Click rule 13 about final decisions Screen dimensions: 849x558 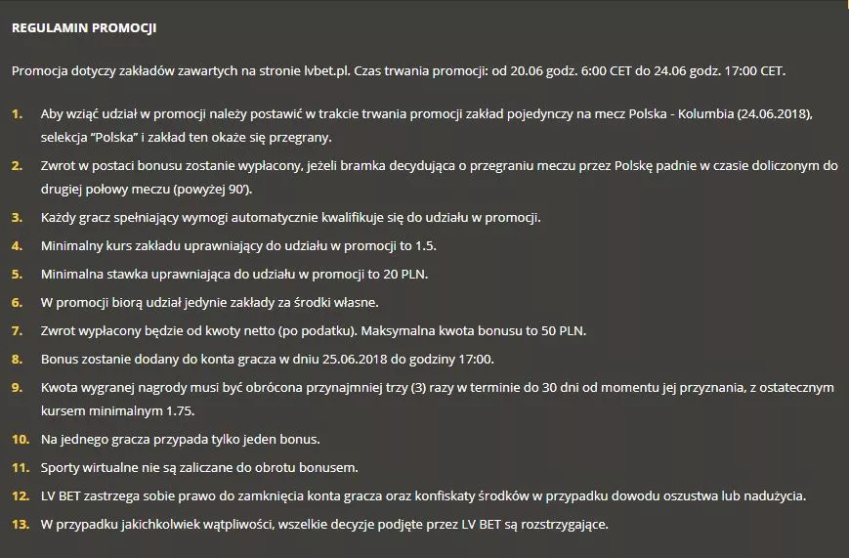pyautogui.click(x=324, y=525)
